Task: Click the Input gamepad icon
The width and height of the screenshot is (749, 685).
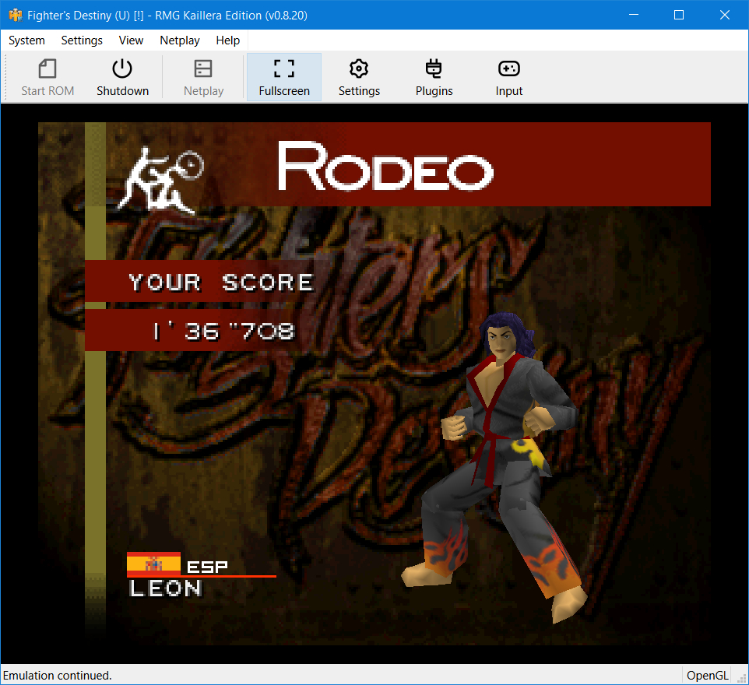Action: tap(509, 70)
